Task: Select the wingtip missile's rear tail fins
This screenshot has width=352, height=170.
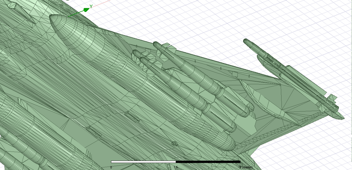Action: point(330,103)
